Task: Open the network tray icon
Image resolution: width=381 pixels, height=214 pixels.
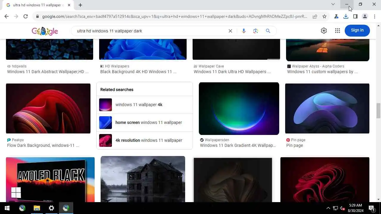Action: [x=335, y=208]
